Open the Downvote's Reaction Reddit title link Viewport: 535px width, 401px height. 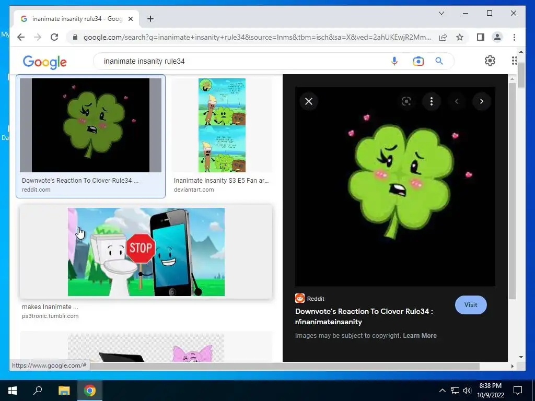tap(364, 316)
